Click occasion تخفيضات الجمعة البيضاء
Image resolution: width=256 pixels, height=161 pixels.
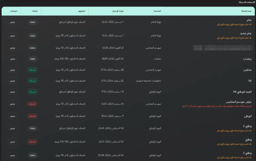149,81
